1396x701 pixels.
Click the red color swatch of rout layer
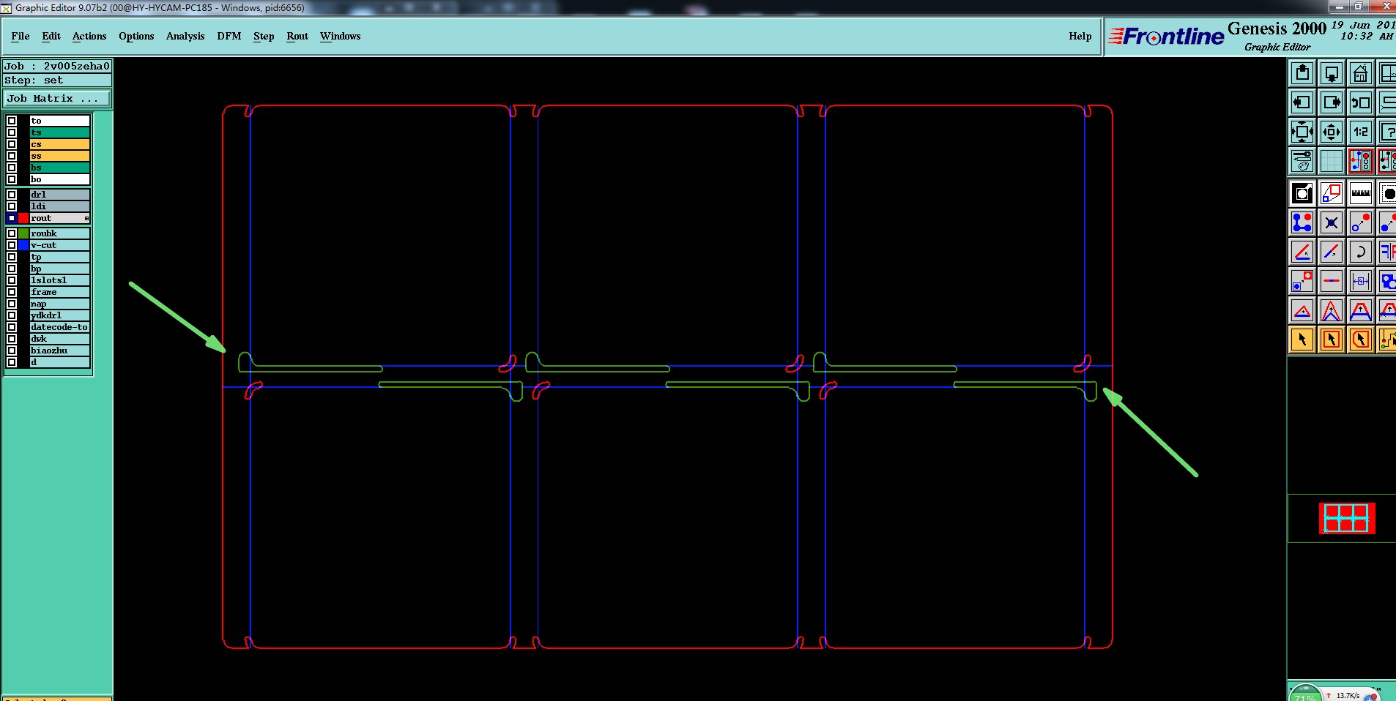[23, 218]
